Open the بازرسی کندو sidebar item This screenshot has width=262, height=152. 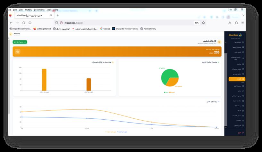point(239,52)
